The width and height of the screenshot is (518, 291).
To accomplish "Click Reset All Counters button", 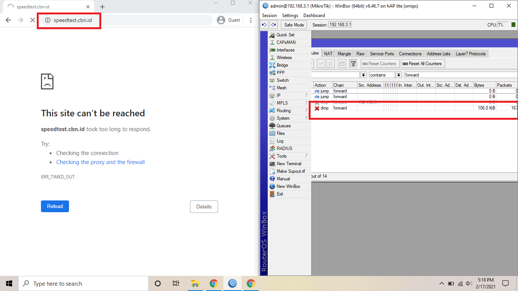I will coord(422,64).
